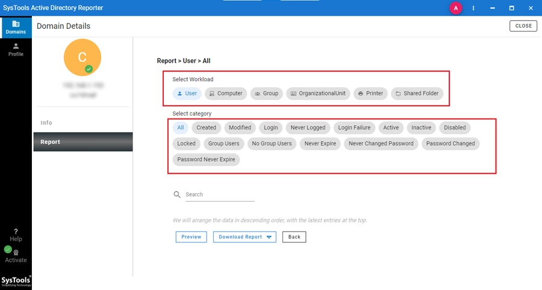Click the Select category label
The width and height of the screenshot is (542, 290).
pos(192,113)
